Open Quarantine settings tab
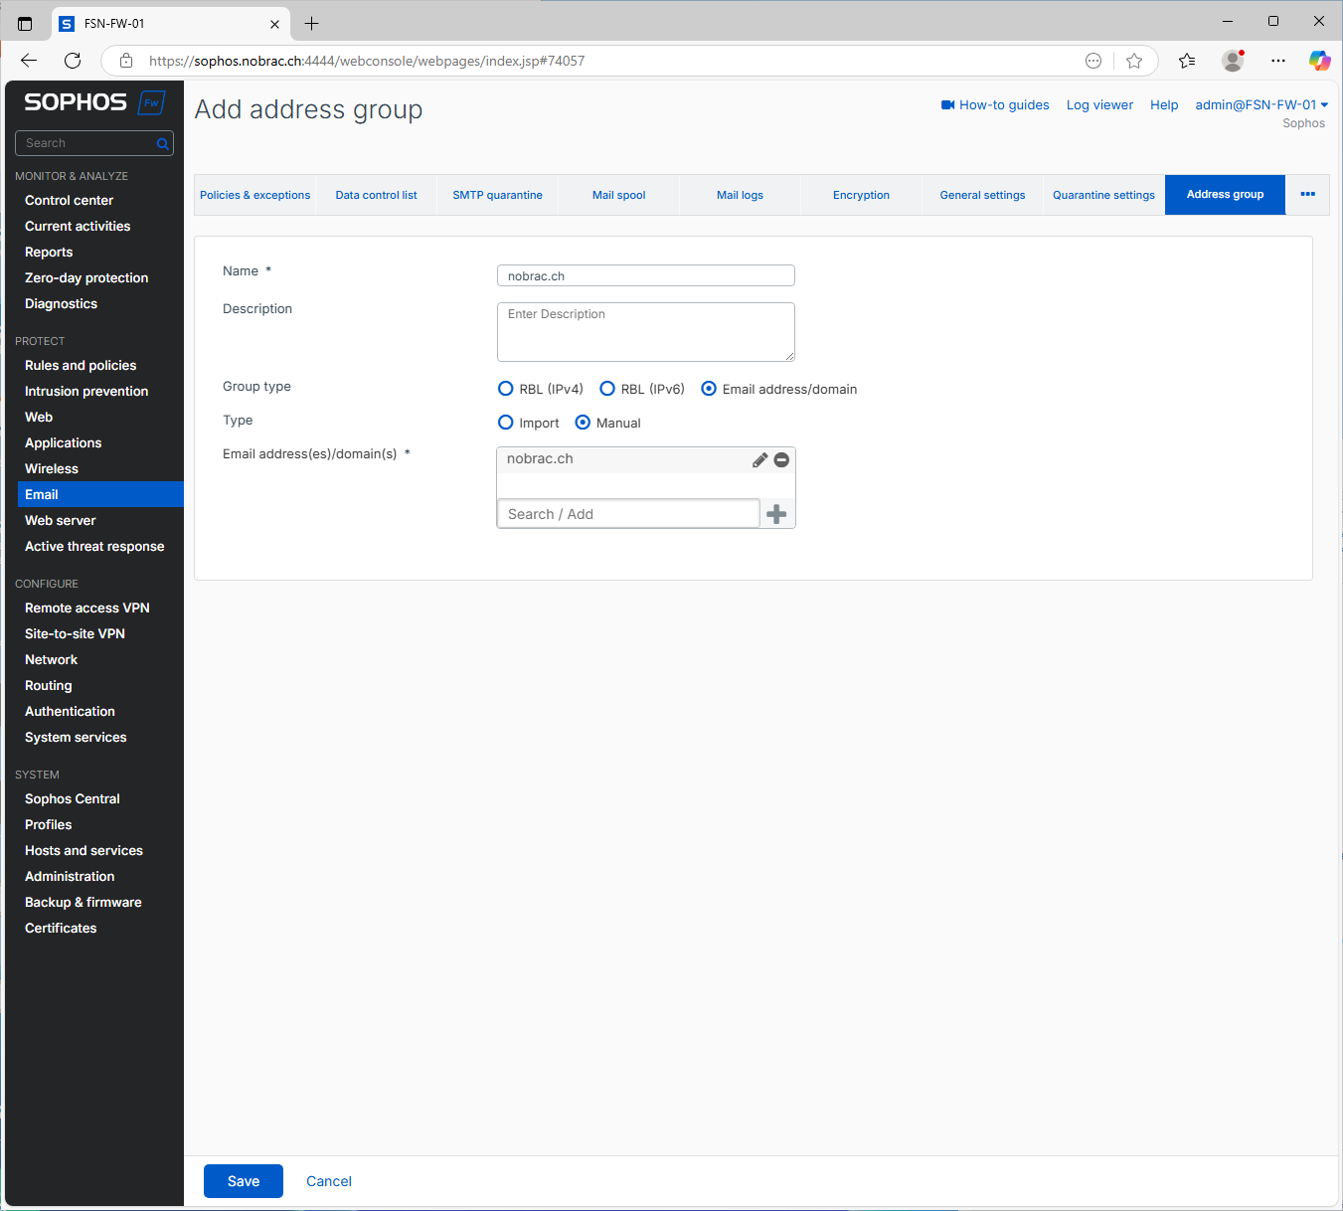1343x1211 pixels. [1104, 195]
